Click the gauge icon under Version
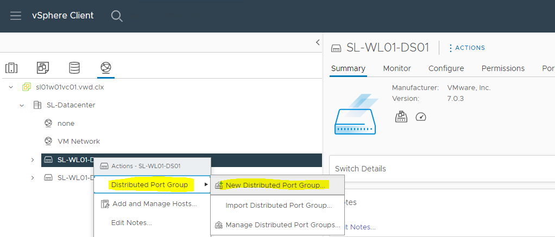Viewport: 555px width, 237px height. coord(421,117)
